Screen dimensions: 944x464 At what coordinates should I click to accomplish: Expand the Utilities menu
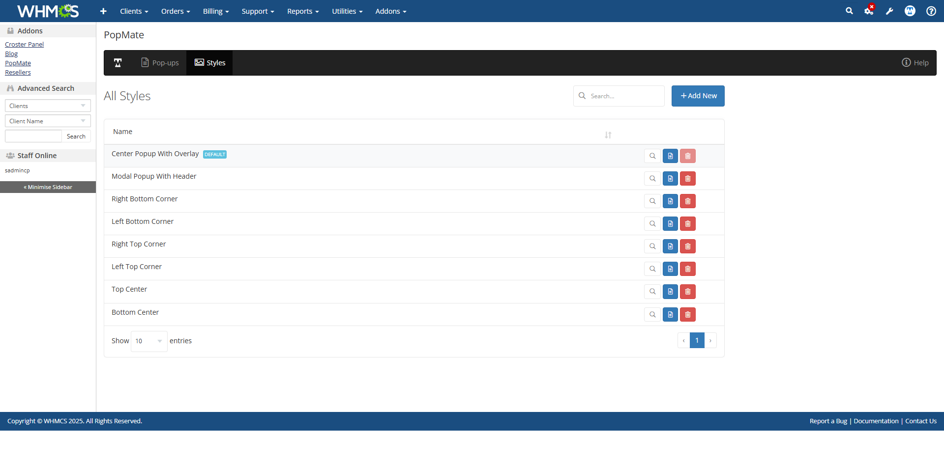pyautogui.click(x=347, y=11)
